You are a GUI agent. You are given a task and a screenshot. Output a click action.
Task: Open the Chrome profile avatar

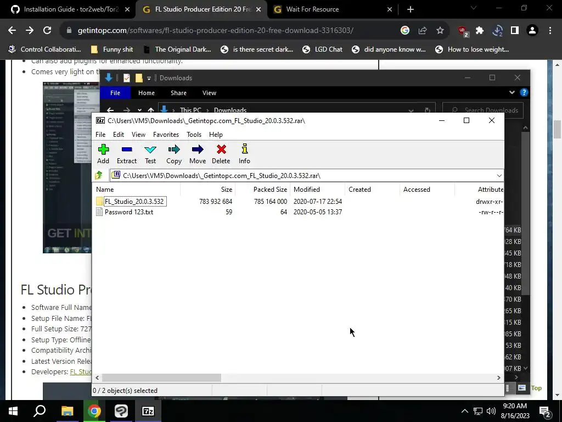[532, 31]
